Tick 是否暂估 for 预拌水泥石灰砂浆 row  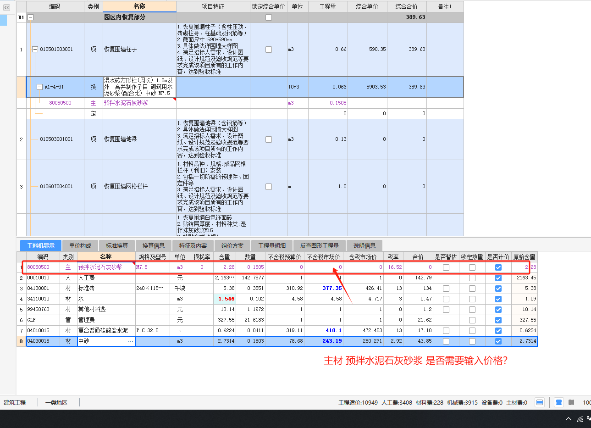click(446, 267)
